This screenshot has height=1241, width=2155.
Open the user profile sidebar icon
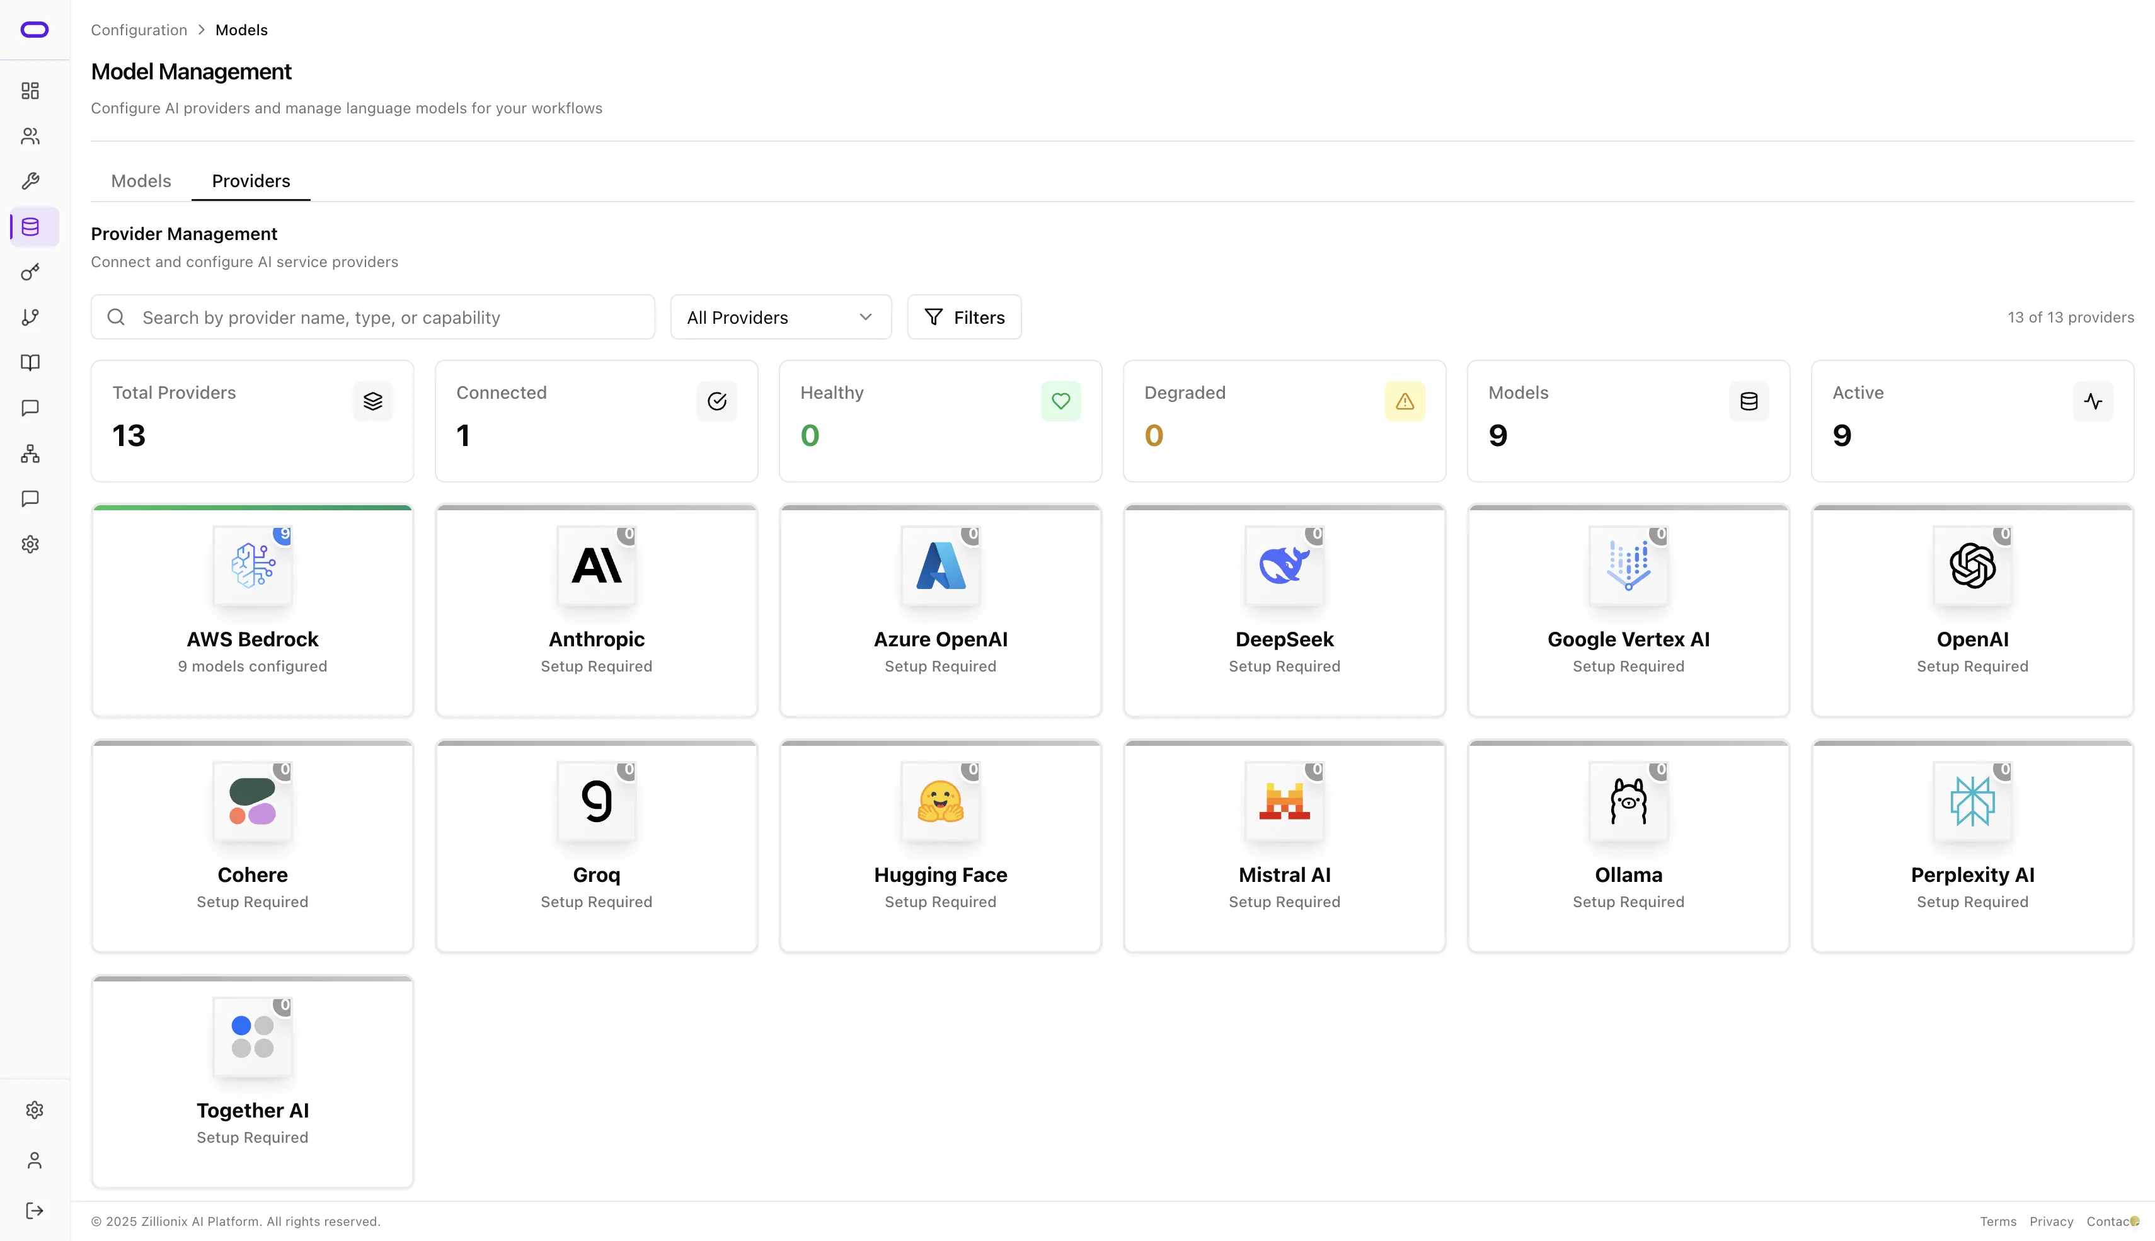tap(34, 1160)
